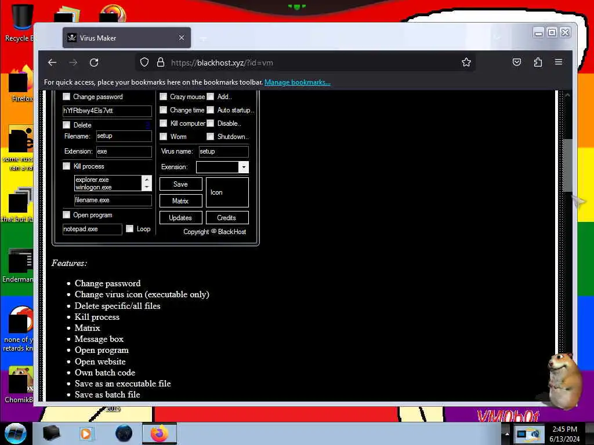Enable the Kill computer checkbox
This screenshot has width=594, height=445.
[163, 123]
